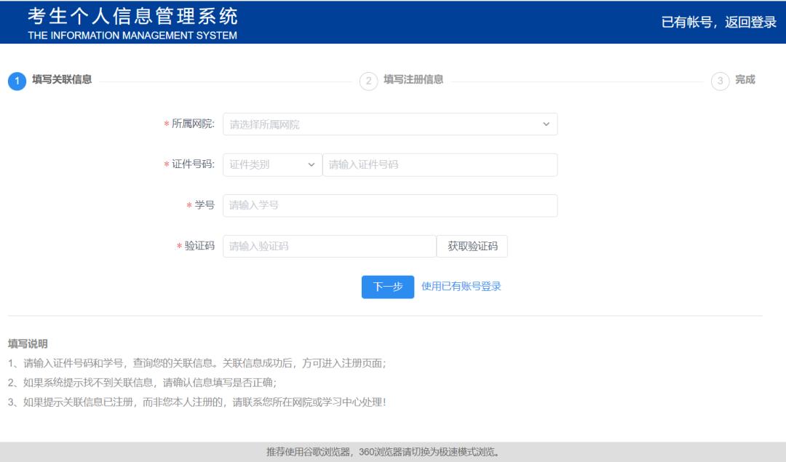Screen dimensions: 786x462
Task: Click the 证件号码 input field
Action: 437,164
